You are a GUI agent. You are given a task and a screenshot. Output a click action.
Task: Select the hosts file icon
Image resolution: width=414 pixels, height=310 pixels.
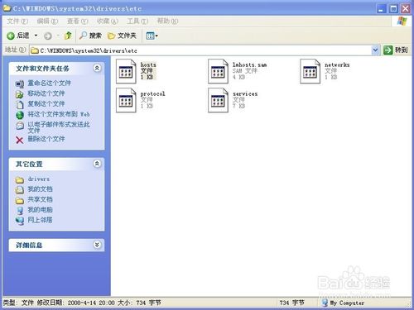point(126,71)
